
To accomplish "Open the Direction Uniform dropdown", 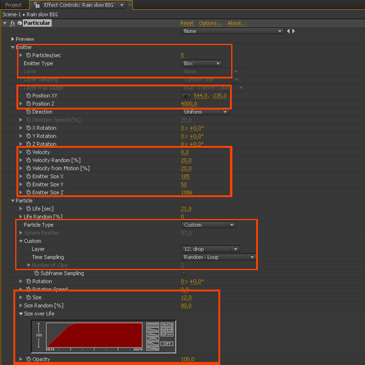I will click(206, 112).
